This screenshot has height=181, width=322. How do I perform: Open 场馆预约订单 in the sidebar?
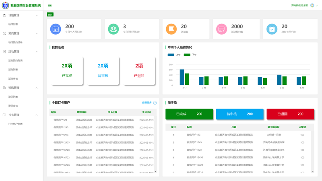point(15,42)
